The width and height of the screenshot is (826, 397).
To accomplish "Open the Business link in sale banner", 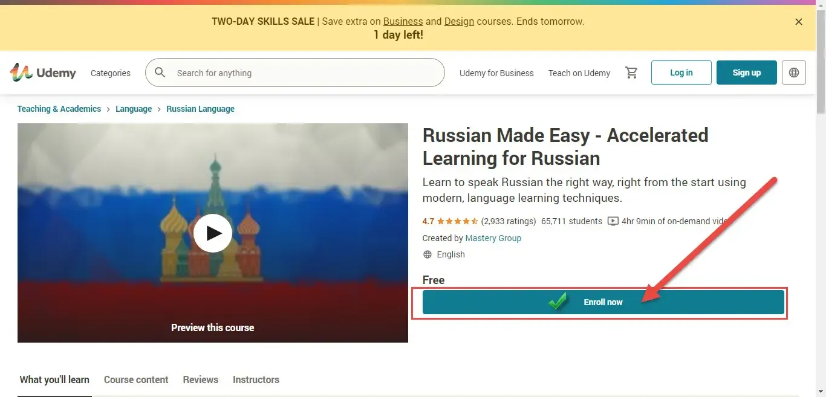I will (403, 21).
